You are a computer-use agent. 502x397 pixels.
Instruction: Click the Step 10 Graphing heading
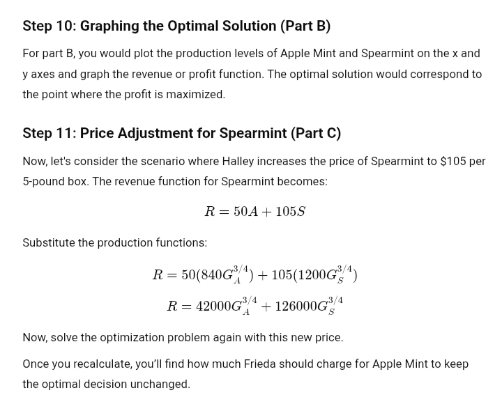(x=176, y=26)
